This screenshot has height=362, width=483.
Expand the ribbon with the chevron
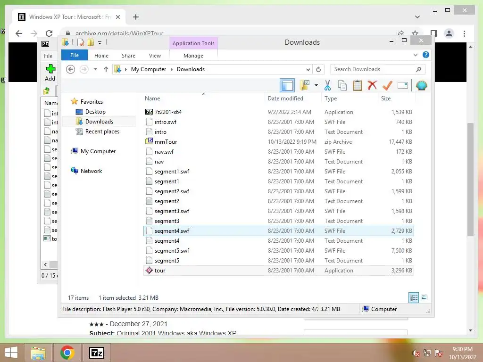coord(415,55)
